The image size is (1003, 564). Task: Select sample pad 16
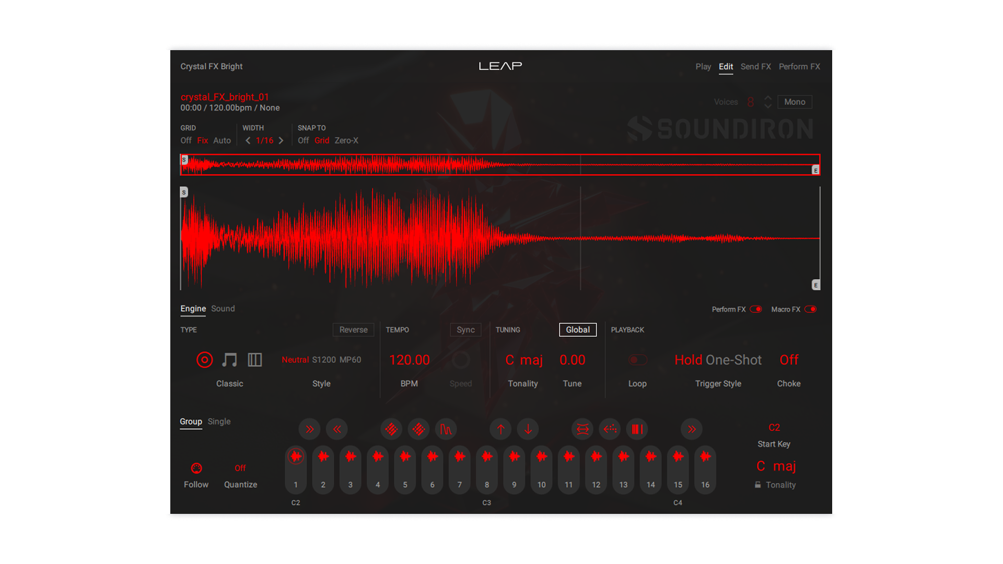tap(705, 470)
